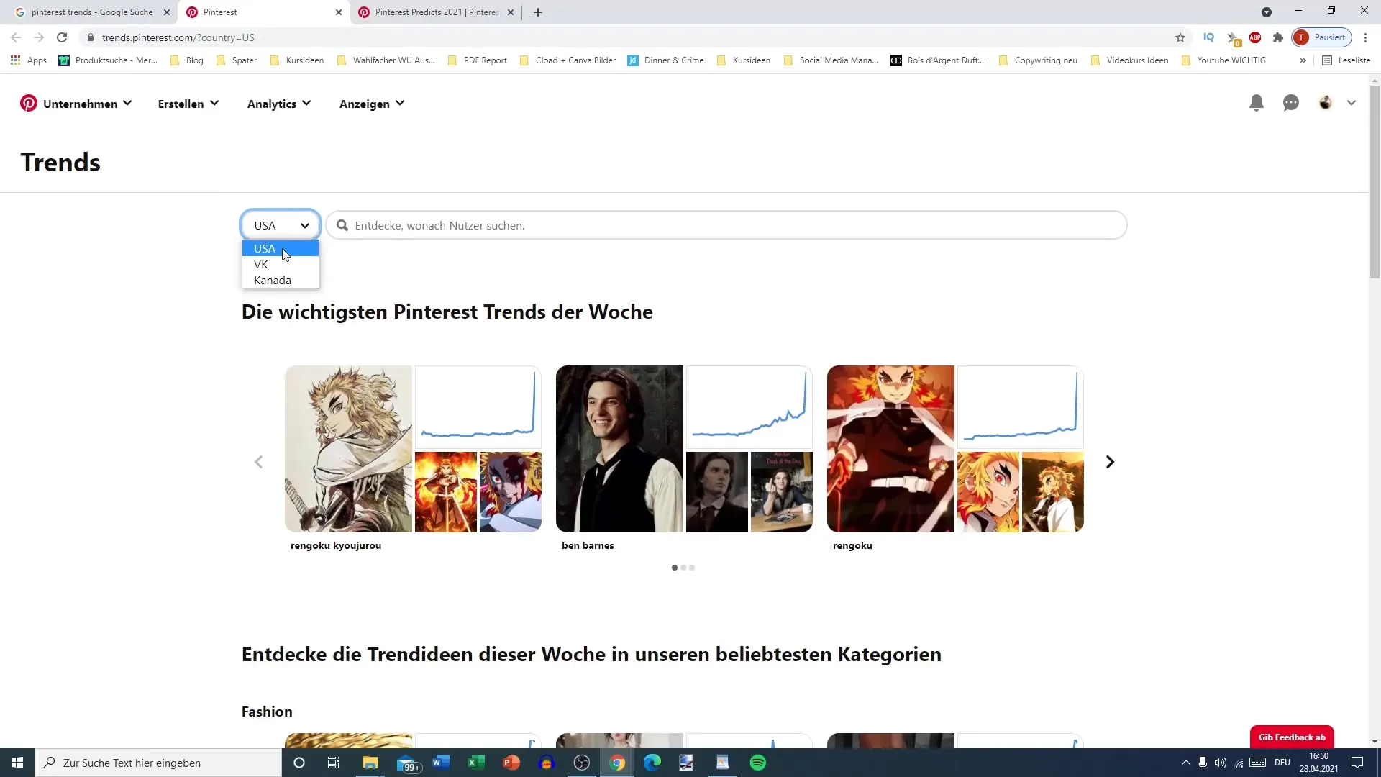Select Kanada in the country list
The image size is (1381, 777).
point(281,280)
